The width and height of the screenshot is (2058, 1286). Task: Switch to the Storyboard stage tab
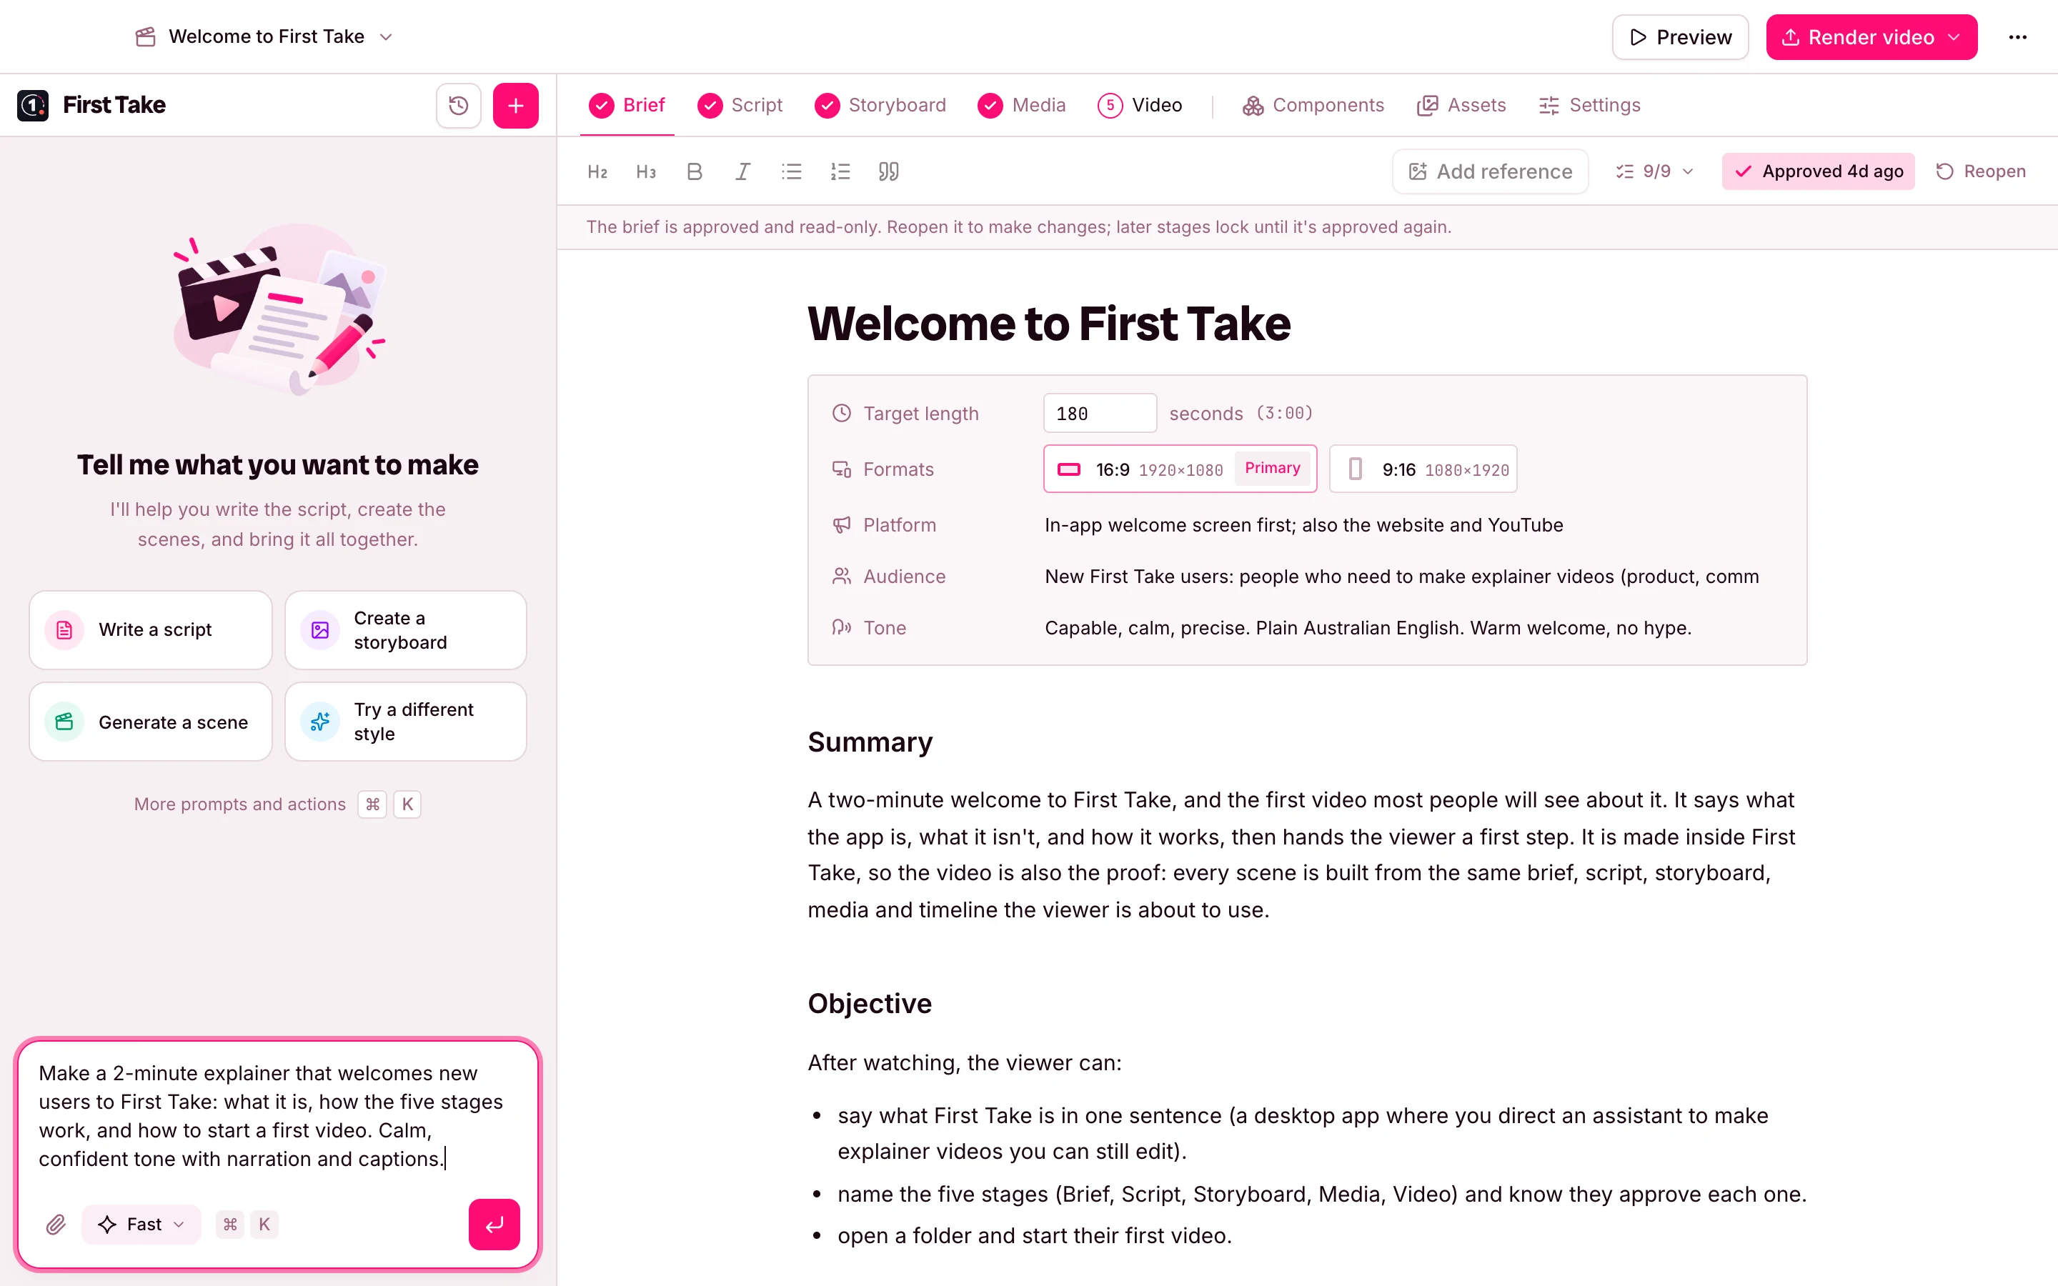880,106
